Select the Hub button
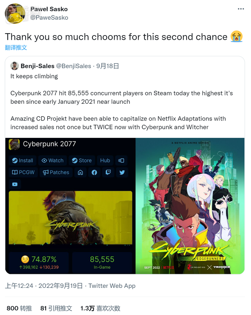The width and height of the screenshot is (251, 315). click(105, 161)
